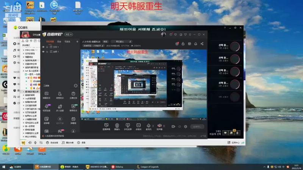Screen dimensions: 303x170
Task: Lock the 文本 1 layer
Action: click(x=47, y=47)
